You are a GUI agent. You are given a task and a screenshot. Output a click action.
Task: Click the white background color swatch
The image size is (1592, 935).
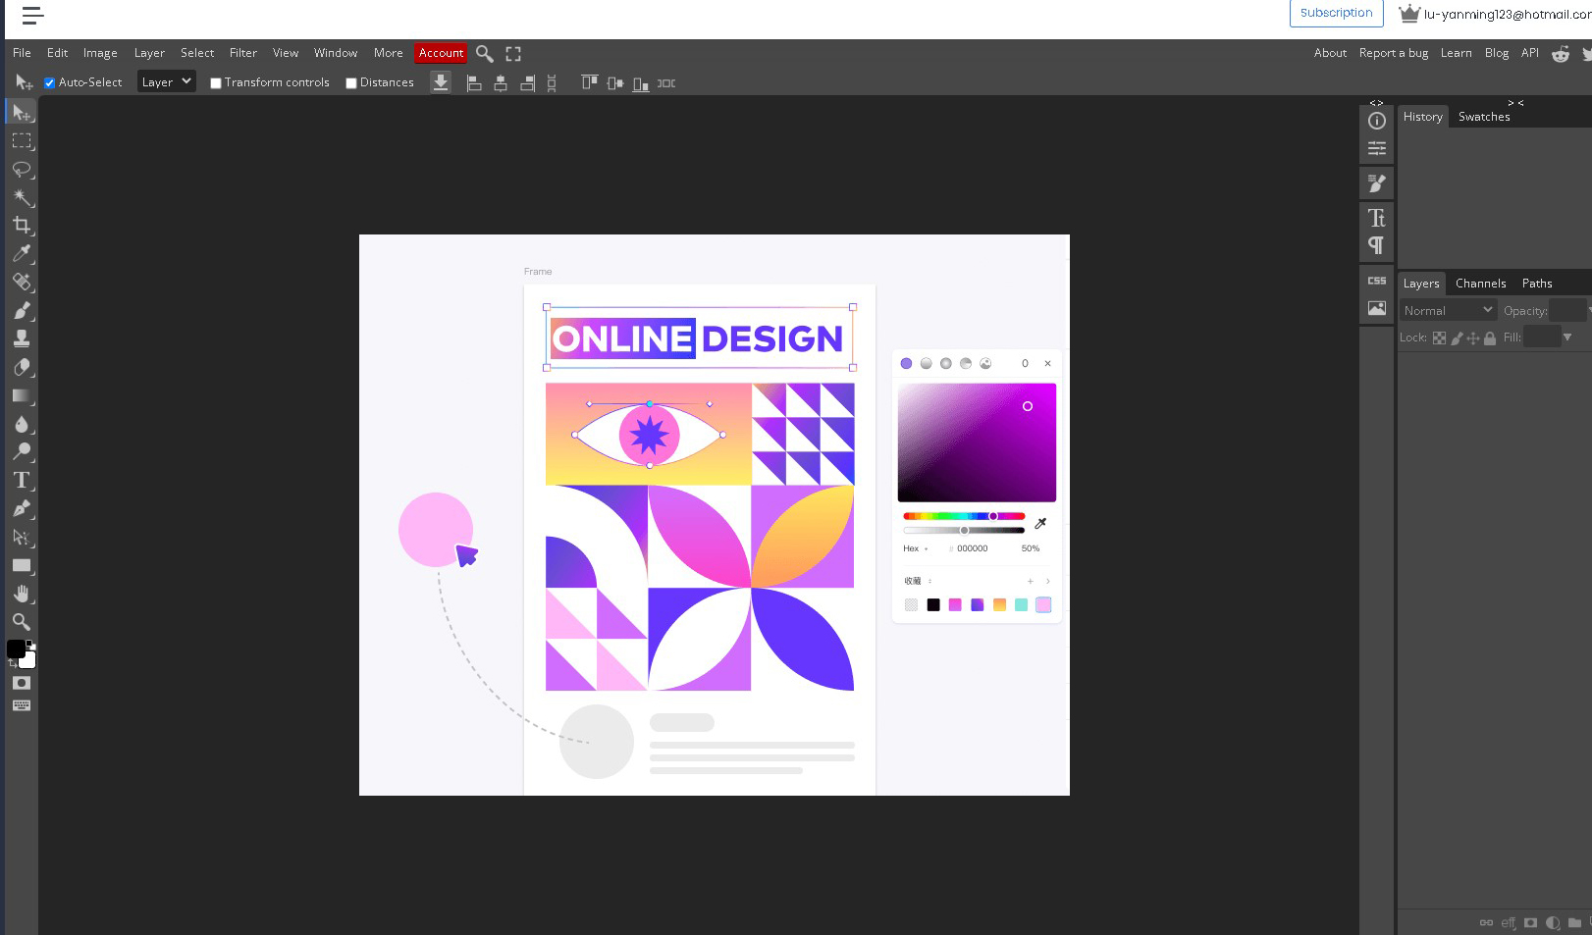click(28, 660)
